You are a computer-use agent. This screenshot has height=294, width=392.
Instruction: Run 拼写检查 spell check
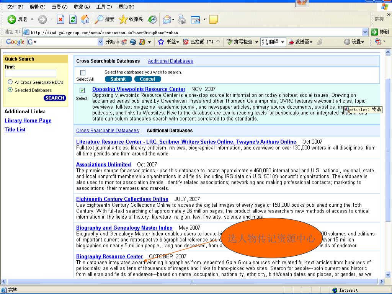pos(240,42)
